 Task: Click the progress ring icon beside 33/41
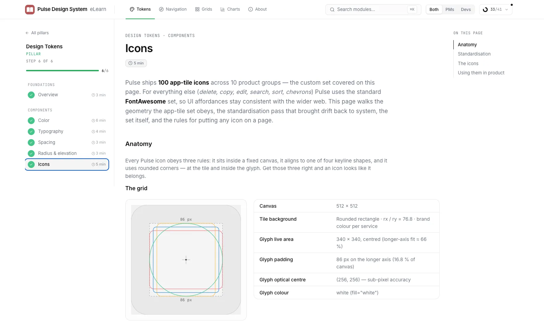click(x=485, y=10)
